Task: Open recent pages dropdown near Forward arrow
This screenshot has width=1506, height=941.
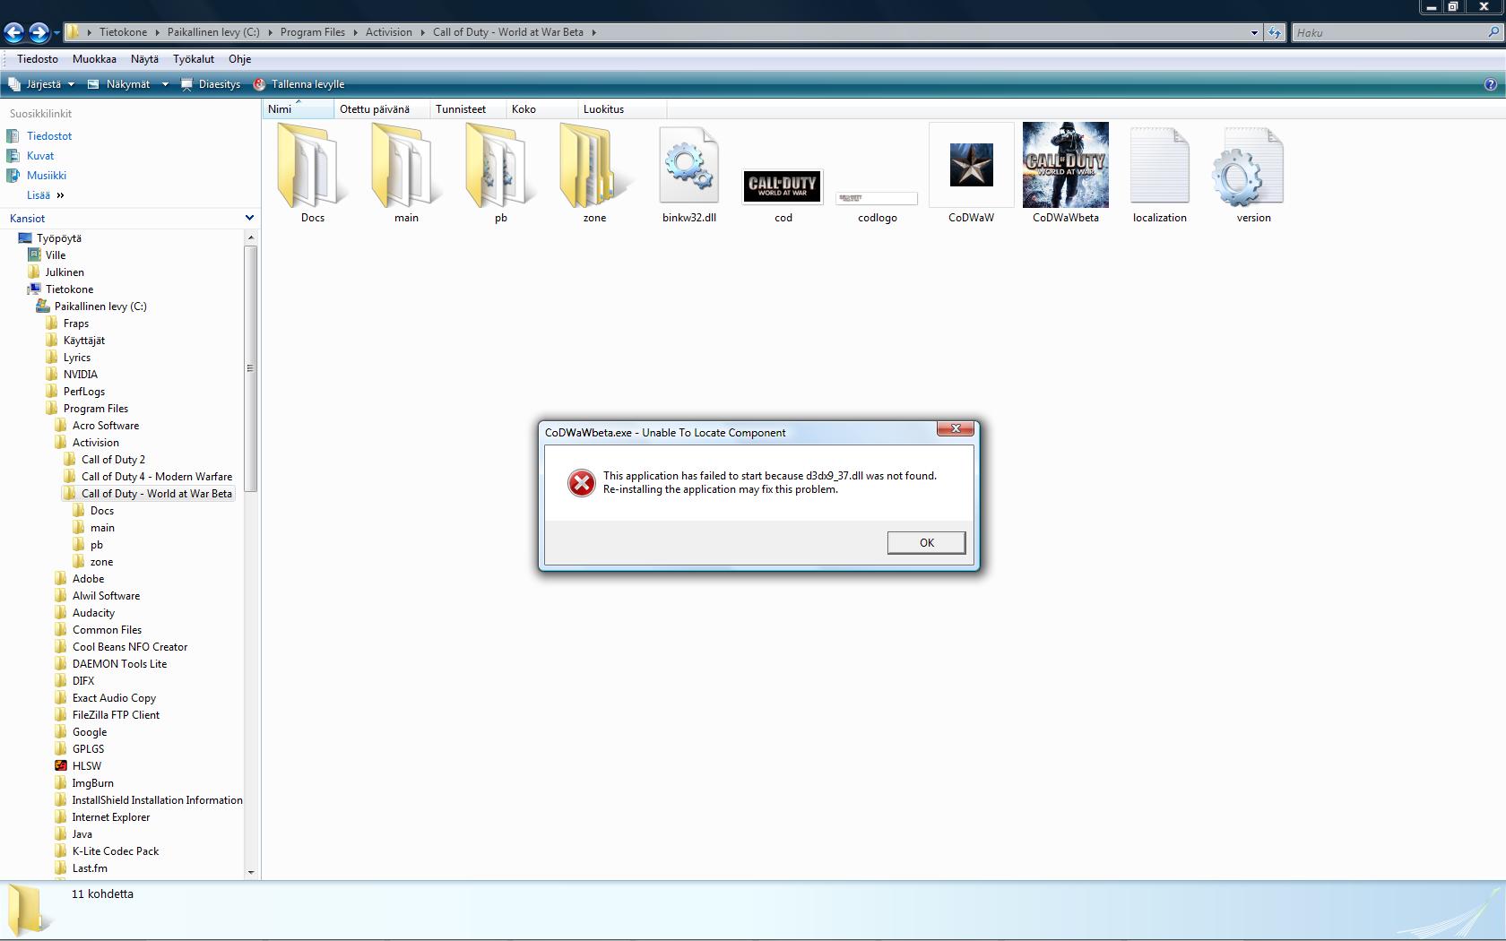Action: tap(56, 33)
